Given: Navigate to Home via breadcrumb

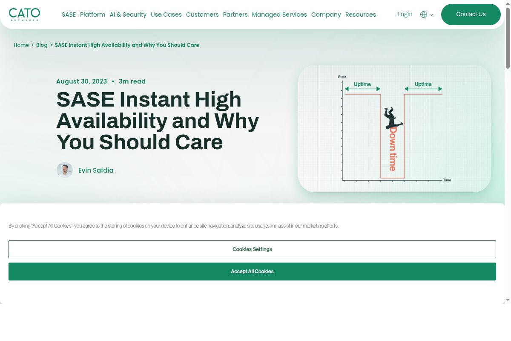Looking at the screenshot, I should point(21,45).
